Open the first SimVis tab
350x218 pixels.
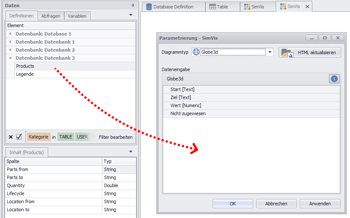click(x=257, y=7)
